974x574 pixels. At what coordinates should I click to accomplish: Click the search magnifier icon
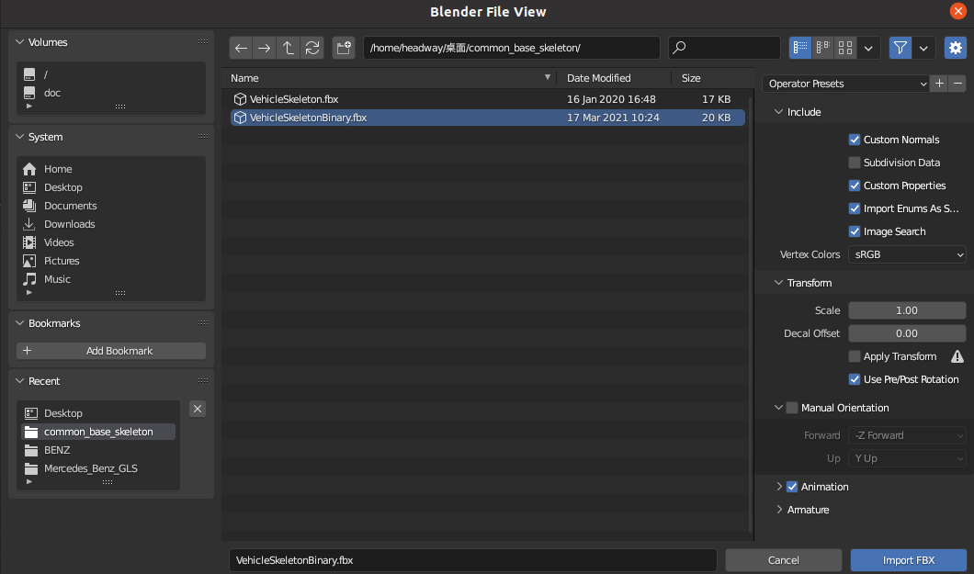coord(680,48)
